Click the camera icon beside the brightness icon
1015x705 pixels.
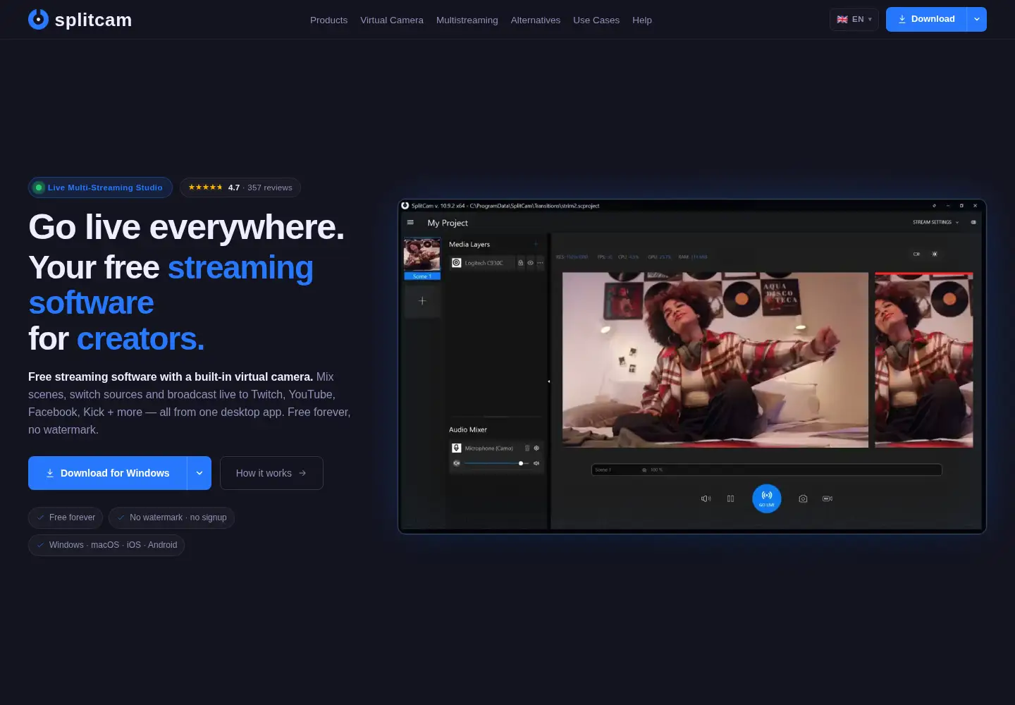pos(916,254)
